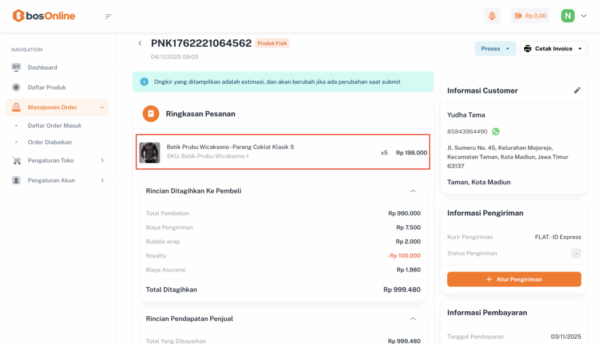Viewport: 600px width, 344px height.
Task: Select Daftar Order Masuk submenu
Action: pos(54,126)
